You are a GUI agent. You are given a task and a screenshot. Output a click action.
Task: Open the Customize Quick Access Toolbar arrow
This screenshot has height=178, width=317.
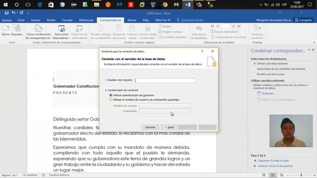click(28, 13)
